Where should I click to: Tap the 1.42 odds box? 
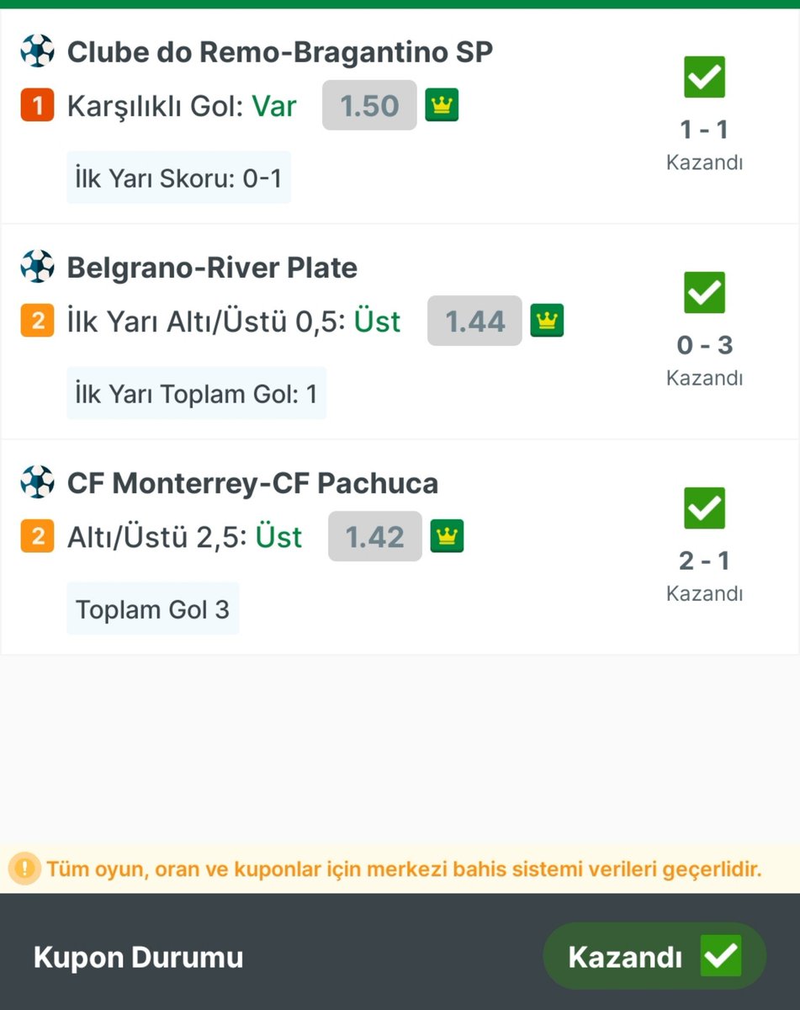375,536
